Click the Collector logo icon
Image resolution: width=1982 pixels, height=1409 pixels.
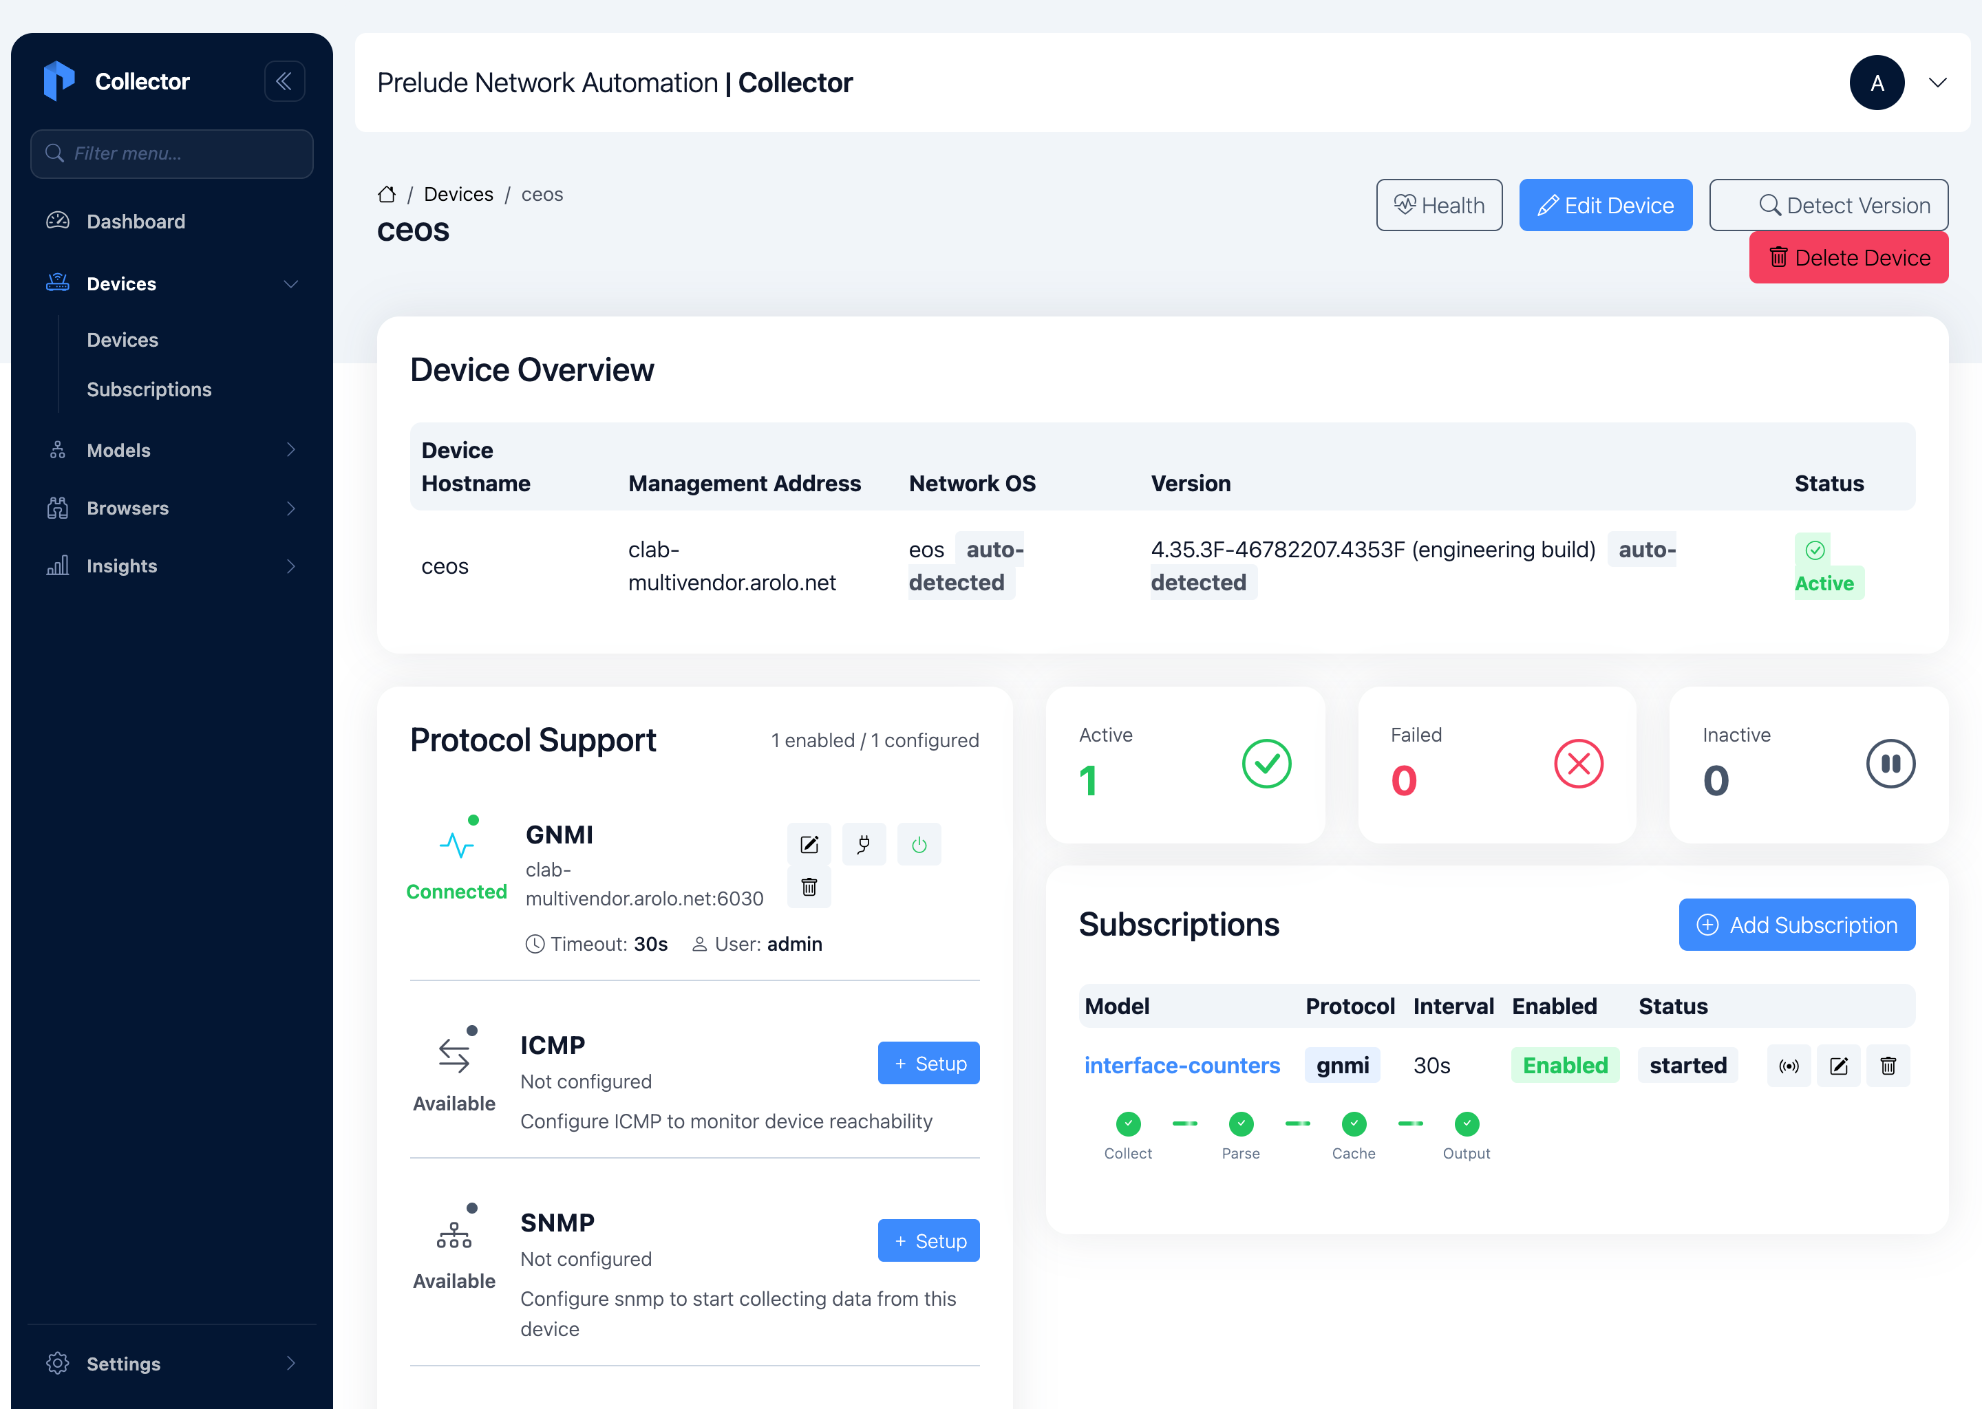click(x=59, y=80)
